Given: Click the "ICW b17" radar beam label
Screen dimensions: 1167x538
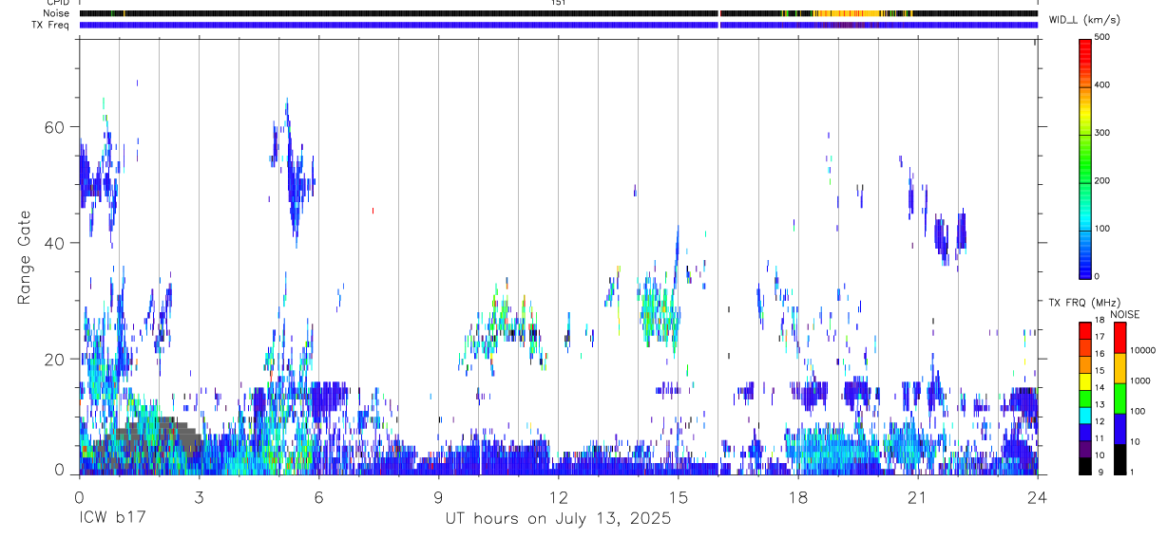Looking at the screenshot, I should pos(110,519).
